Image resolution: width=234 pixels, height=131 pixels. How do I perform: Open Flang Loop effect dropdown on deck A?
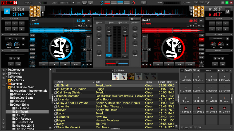(x=23, y=39)
